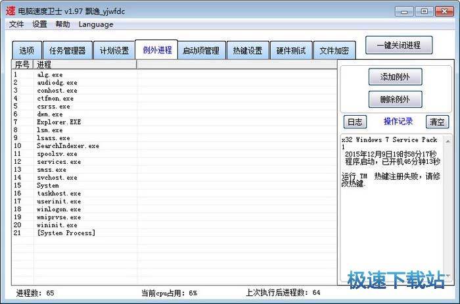Screen dimensions: 460x304
Task: Select svchost.exe row in exception list
Action: click(x=57, y=178)
